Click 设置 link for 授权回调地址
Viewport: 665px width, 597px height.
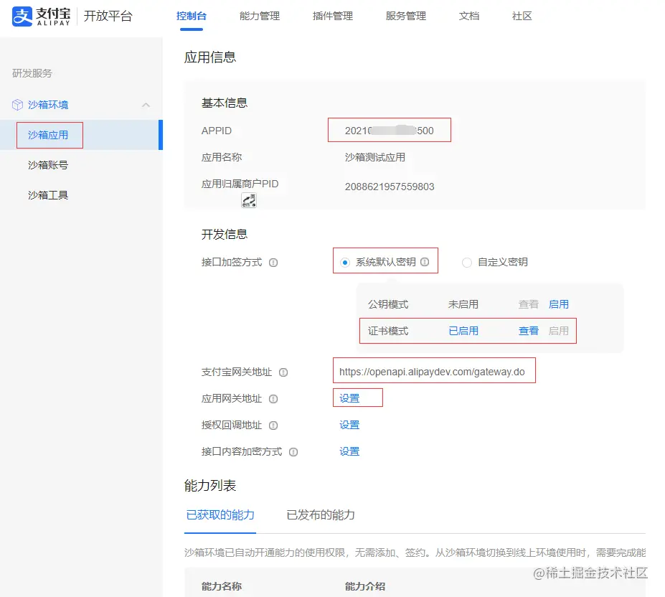pos(349,426)
